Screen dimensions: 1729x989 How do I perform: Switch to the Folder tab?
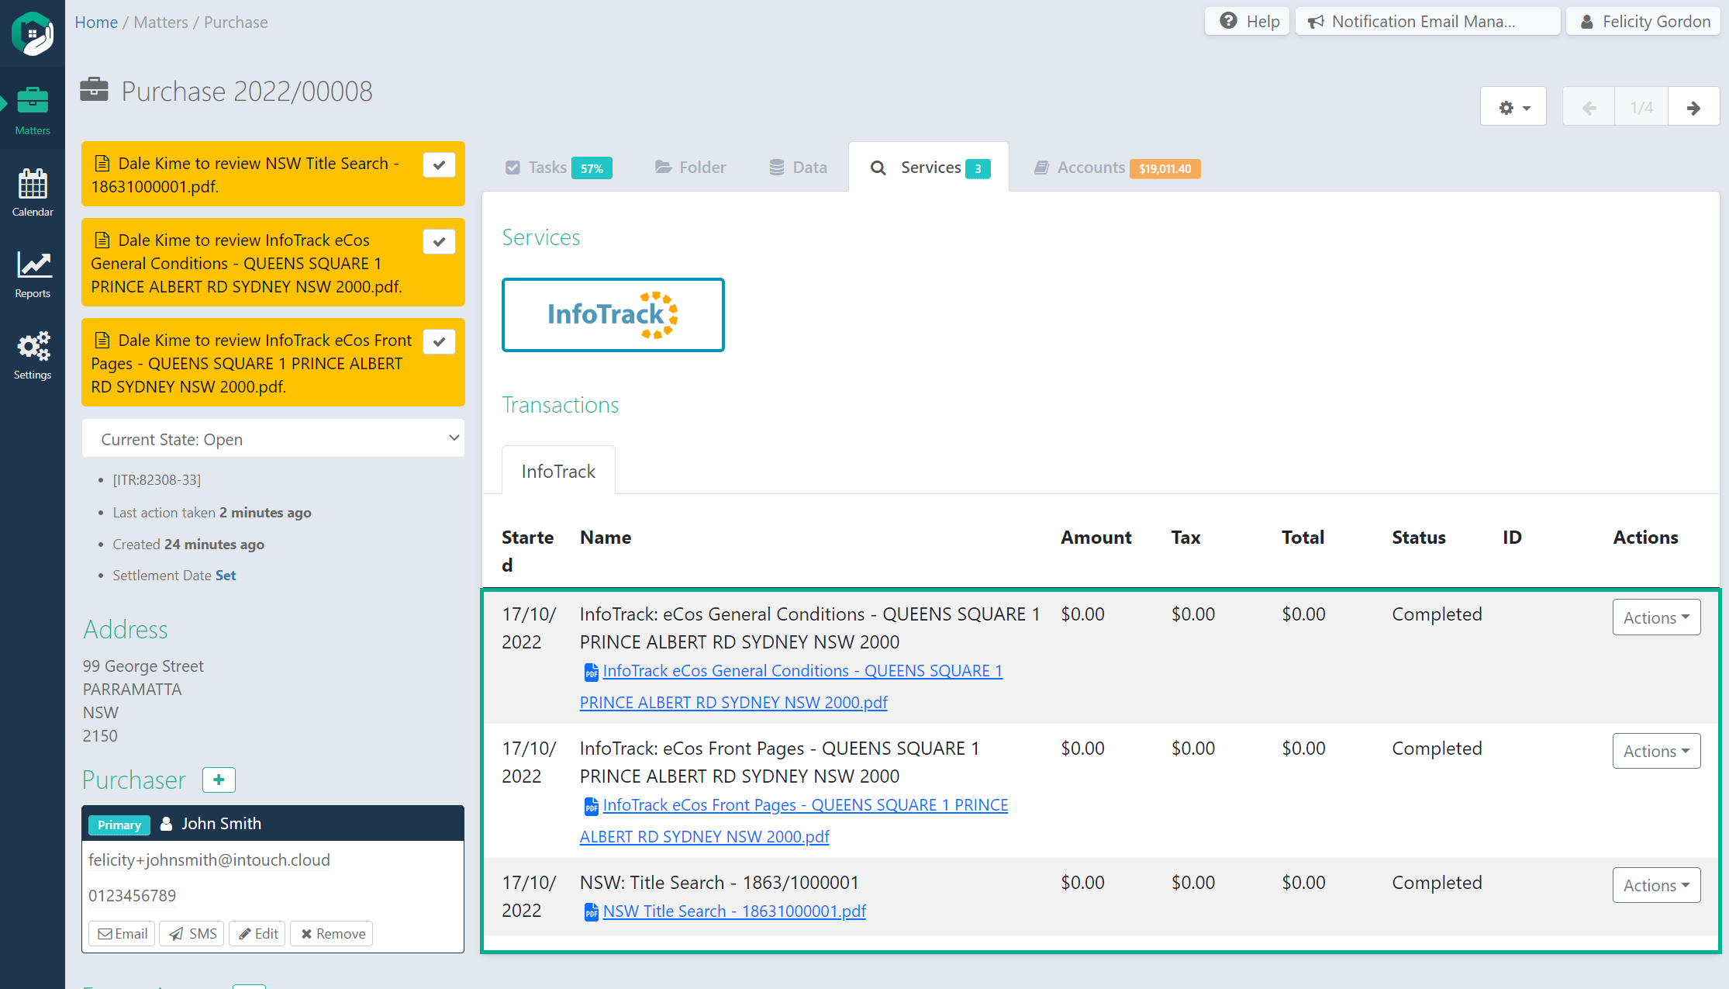tap(690, 168)
